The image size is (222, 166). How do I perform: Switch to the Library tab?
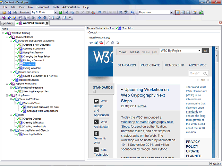pyautogui.click(x=8, y=23)
